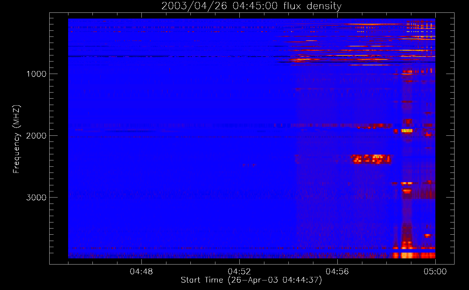Image resolution: width=469 pixels, height=290 pixels.
Task: Click the 'Start Time (26-Apr-03 04:44:37)' axis title
Action: pyautogui.click(x=251, y=280)
